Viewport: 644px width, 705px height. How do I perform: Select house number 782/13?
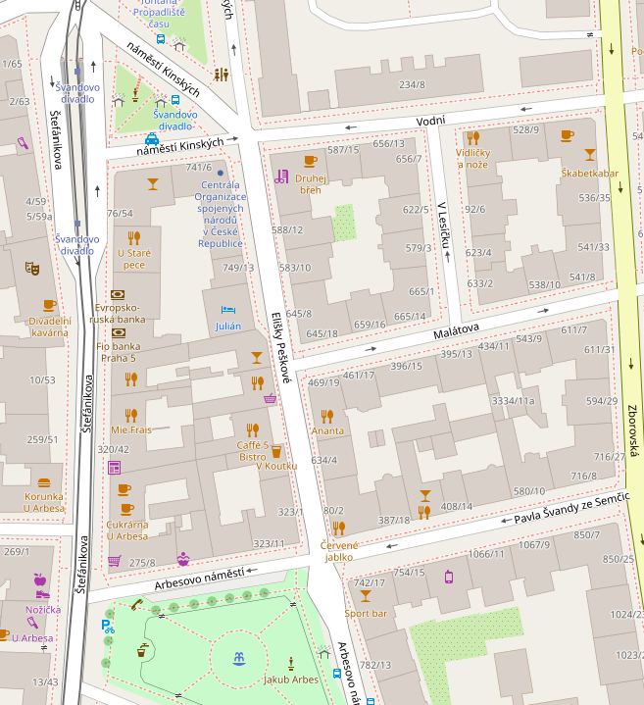coord(375,665)
